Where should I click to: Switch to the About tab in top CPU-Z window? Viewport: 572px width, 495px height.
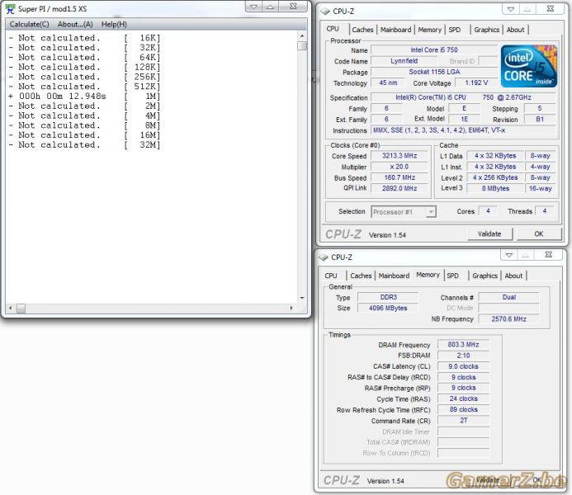point(515,30)
